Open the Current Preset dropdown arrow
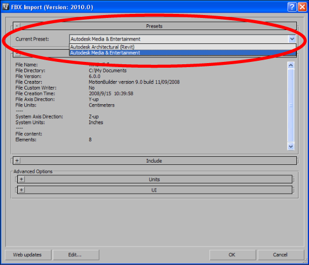 (292, 39)
